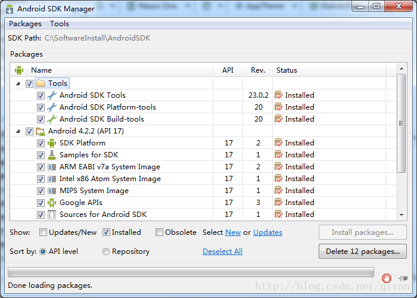The image size is (417, 298).
Task: Uncheck the MIPS System Image checkbox
Action: click(x=41, y=191)
